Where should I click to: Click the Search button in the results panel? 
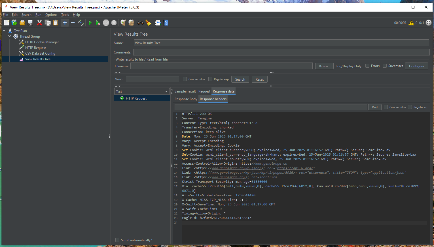pos(240,79)
